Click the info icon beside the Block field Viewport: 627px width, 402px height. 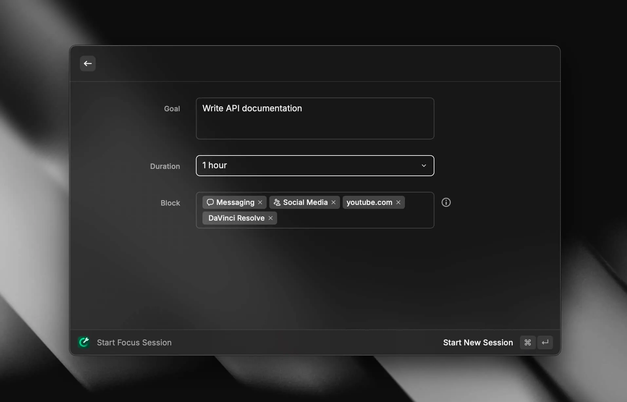(x=446, y=202)
